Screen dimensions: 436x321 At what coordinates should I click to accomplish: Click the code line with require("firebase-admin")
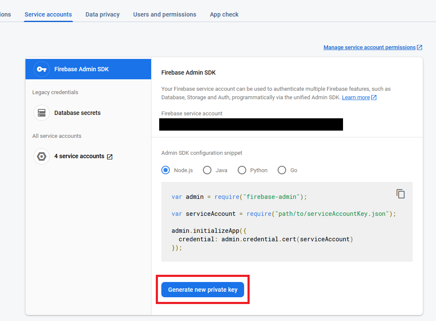(x=239, y=197)
